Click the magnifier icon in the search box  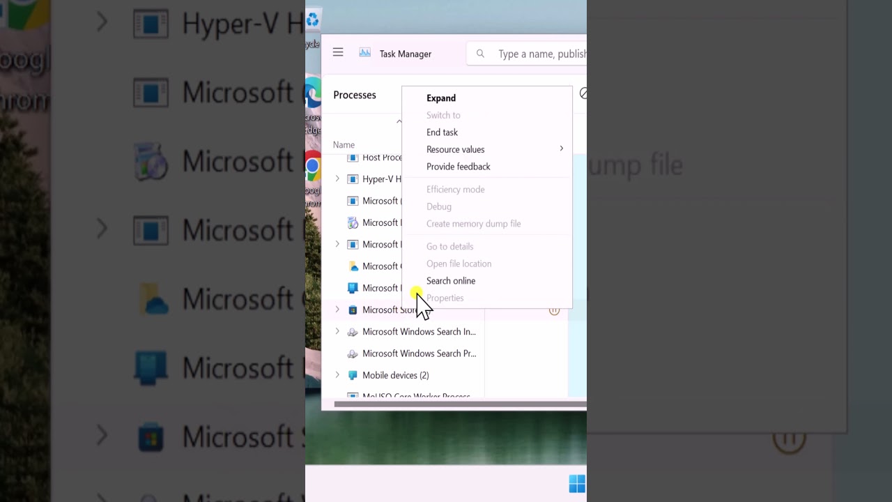point(480,54)
